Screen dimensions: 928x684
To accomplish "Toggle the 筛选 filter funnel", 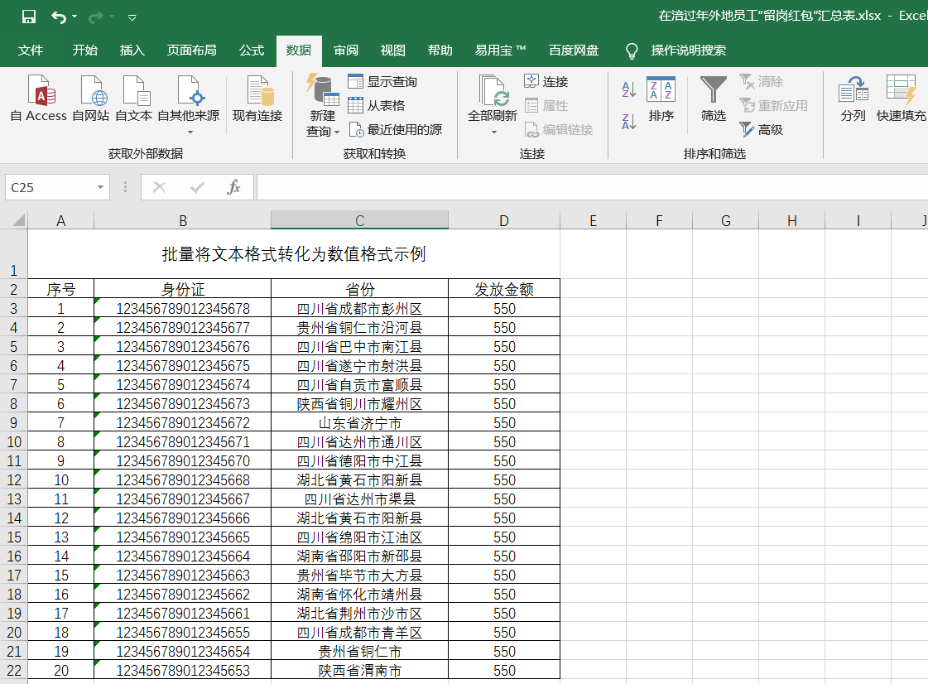I will pyautogui.click(x=713, y=99).
